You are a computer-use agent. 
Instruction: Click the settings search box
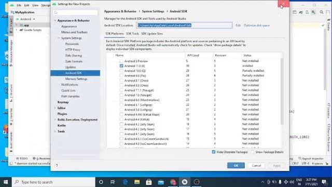point(75,12)
